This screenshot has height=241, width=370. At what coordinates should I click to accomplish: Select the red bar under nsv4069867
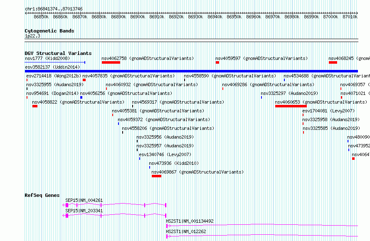click(156, 176)
